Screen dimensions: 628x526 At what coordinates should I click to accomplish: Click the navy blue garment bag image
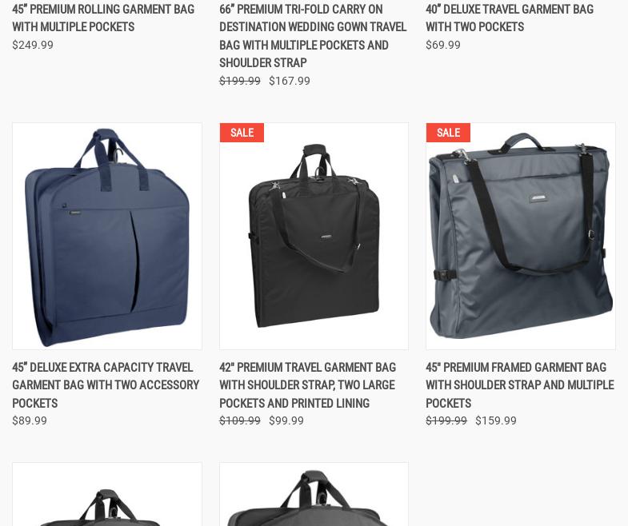pyautogui.click(x=107, y=236)
